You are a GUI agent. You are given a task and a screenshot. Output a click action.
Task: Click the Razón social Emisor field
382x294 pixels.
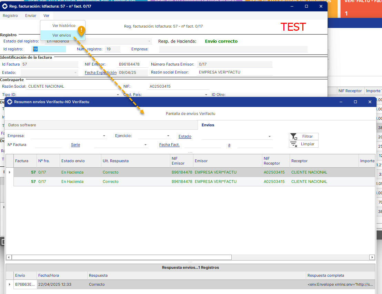(x=234, y=72)
